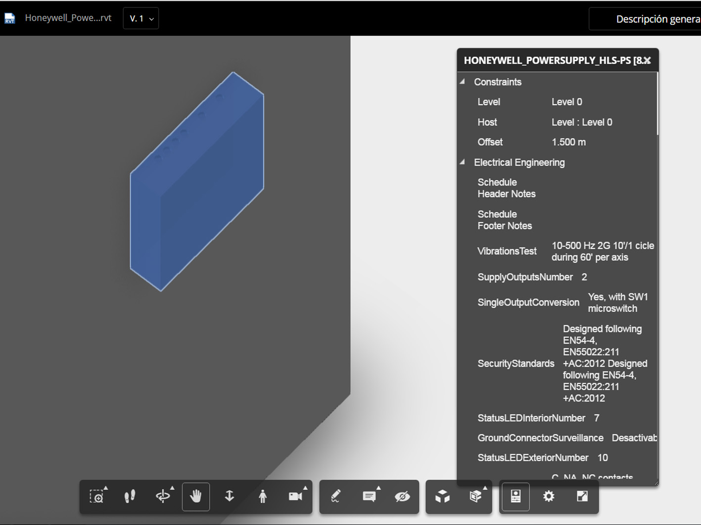Screen dimensions: 701x525
Task: Select the Schedule Header Notes property
Action: click(507, 188)
